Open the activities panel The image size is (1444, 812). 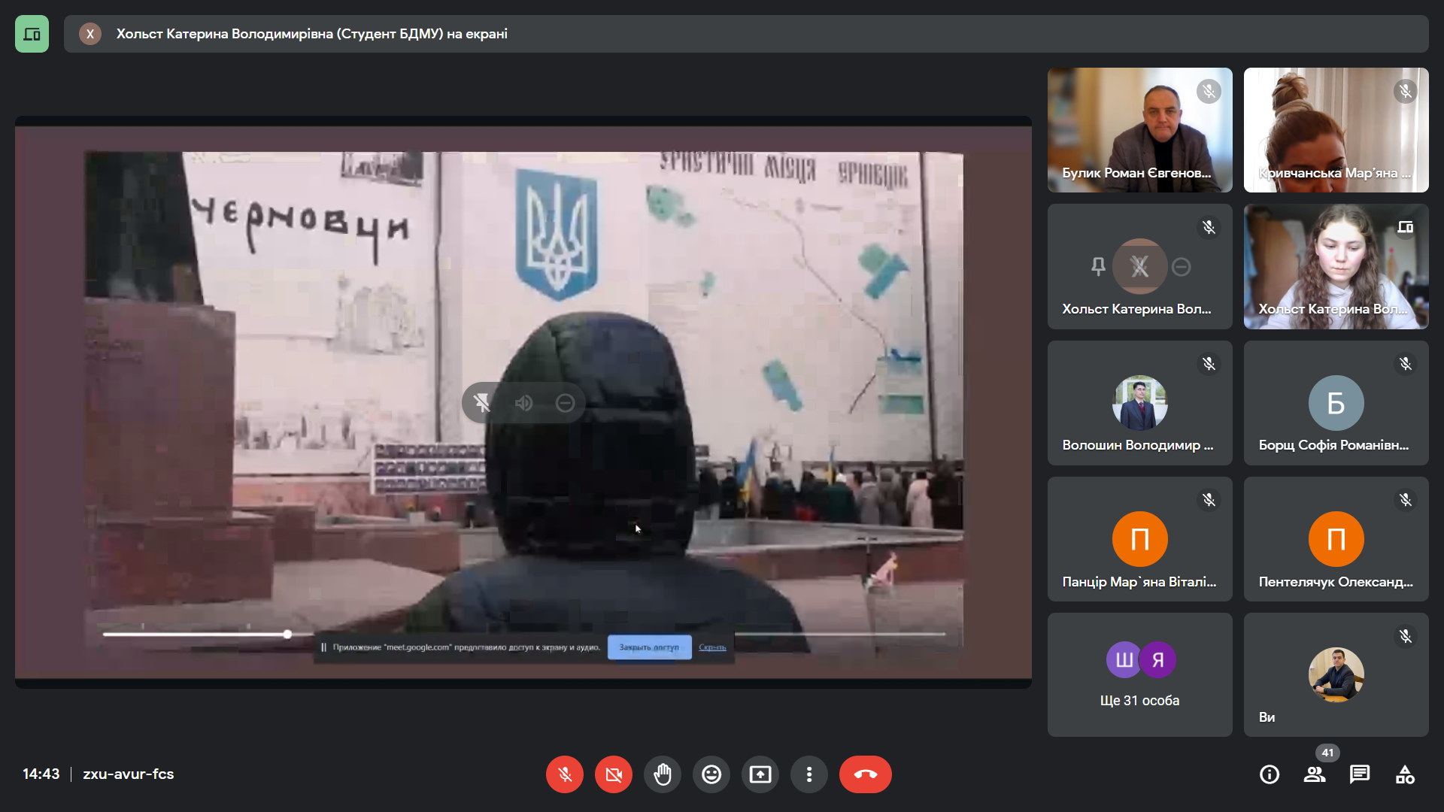[x=1405, y=774]
